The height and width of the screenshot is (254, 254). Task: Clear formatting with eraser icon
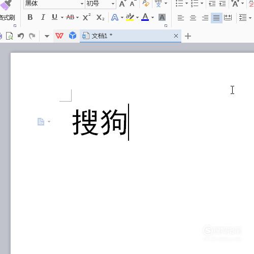(146, 3)
